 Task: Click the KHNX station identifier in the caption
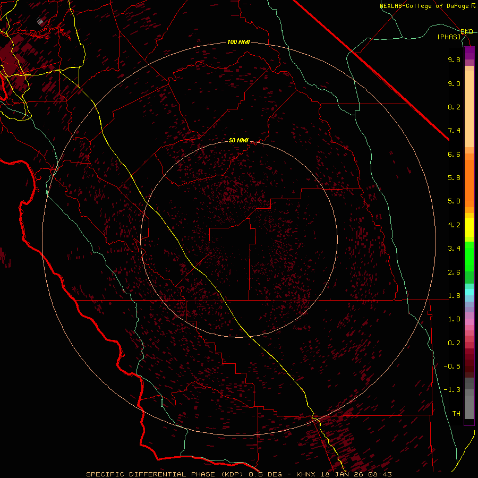tap(306, 474)
